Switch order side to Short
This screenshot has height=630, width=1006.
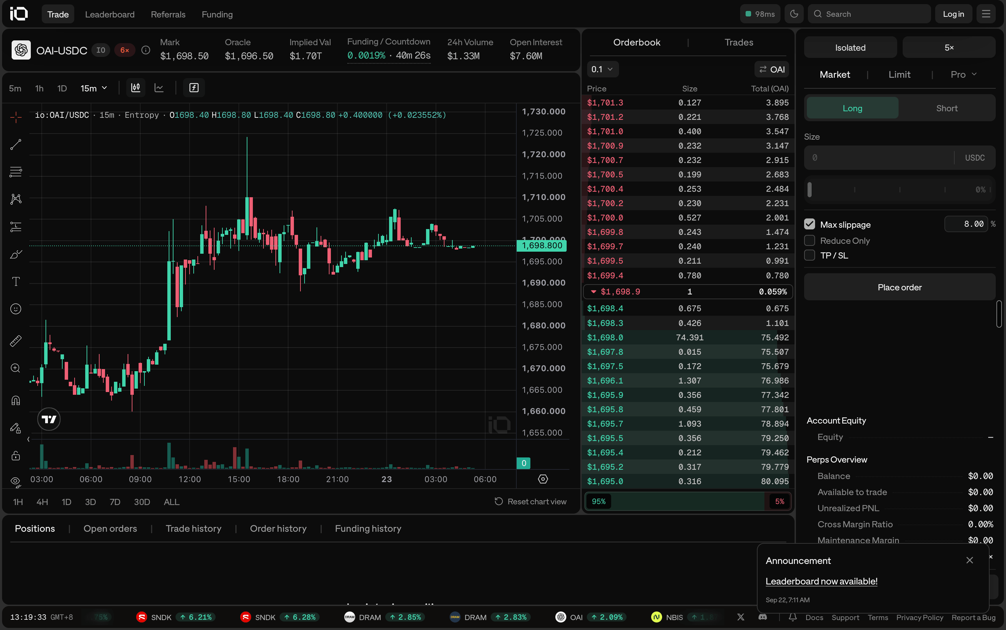pos(946,108)
